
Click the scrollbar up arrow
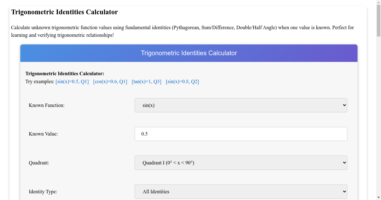(378, 3)
